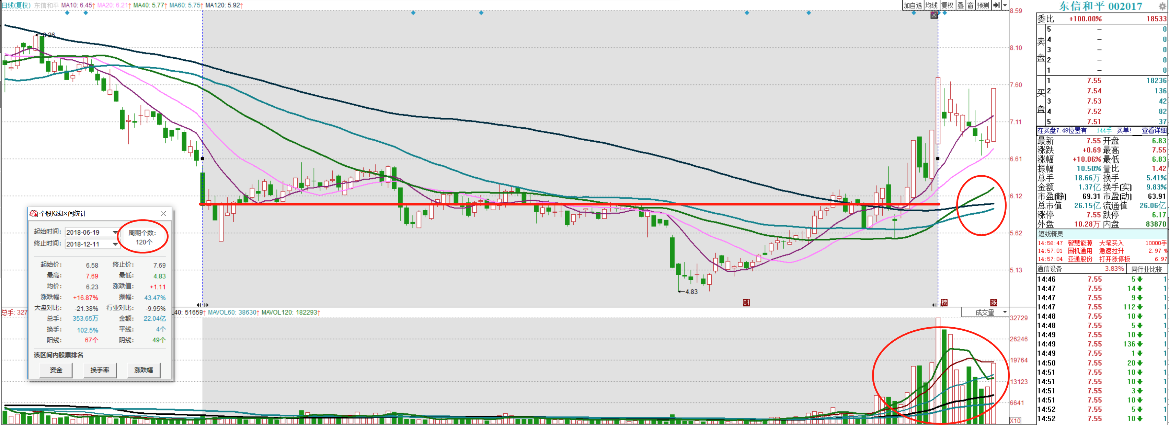This screenshot has width=1169, height=425.
Task: Click the 换手 102.5% value in dialog
Action: pos(88,331)
